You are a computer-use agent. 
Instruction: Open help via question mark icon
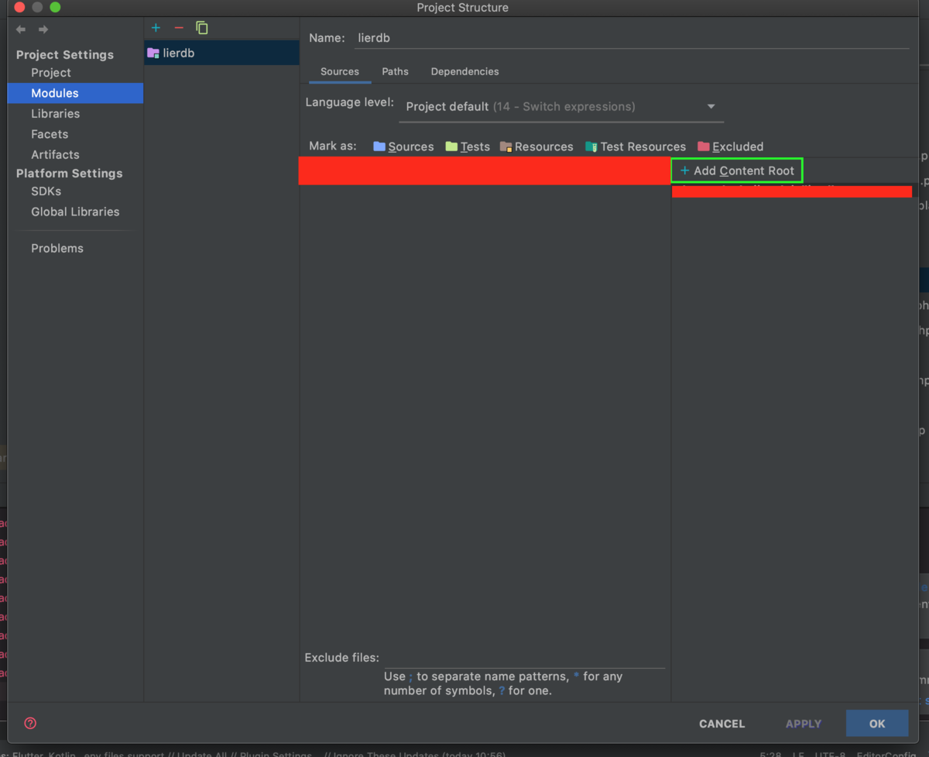[30, 723]
